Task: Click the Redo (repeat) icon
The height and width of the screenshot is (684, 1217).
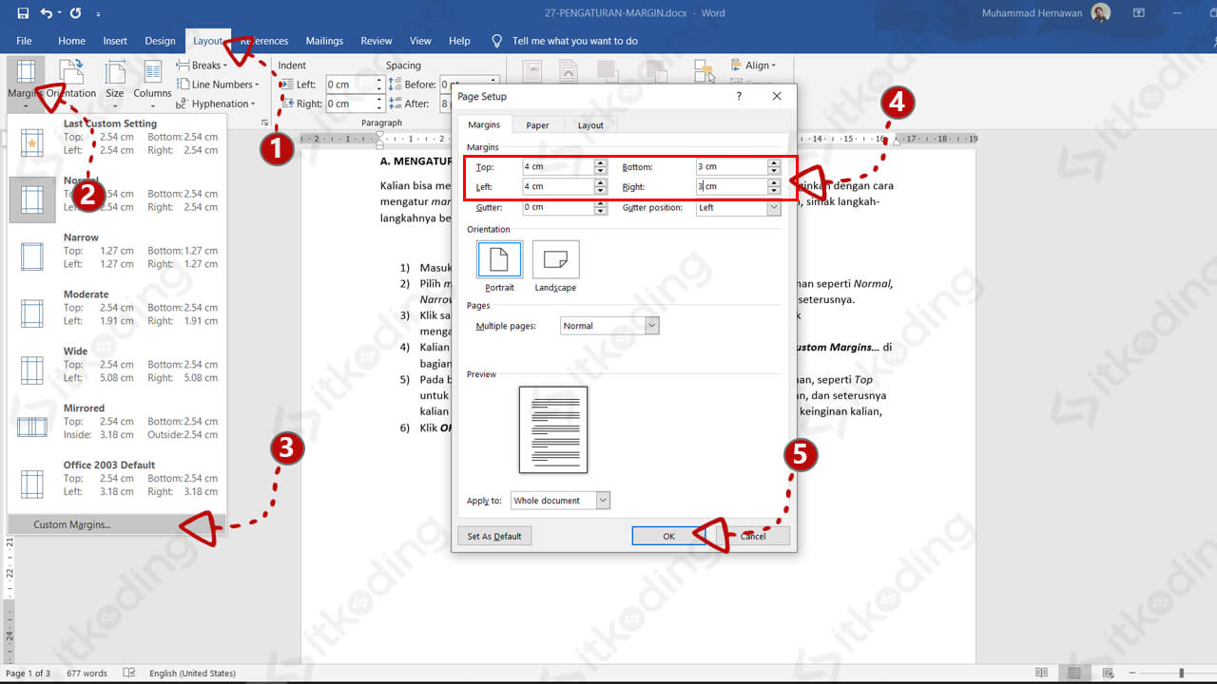Action: point(76,13)
